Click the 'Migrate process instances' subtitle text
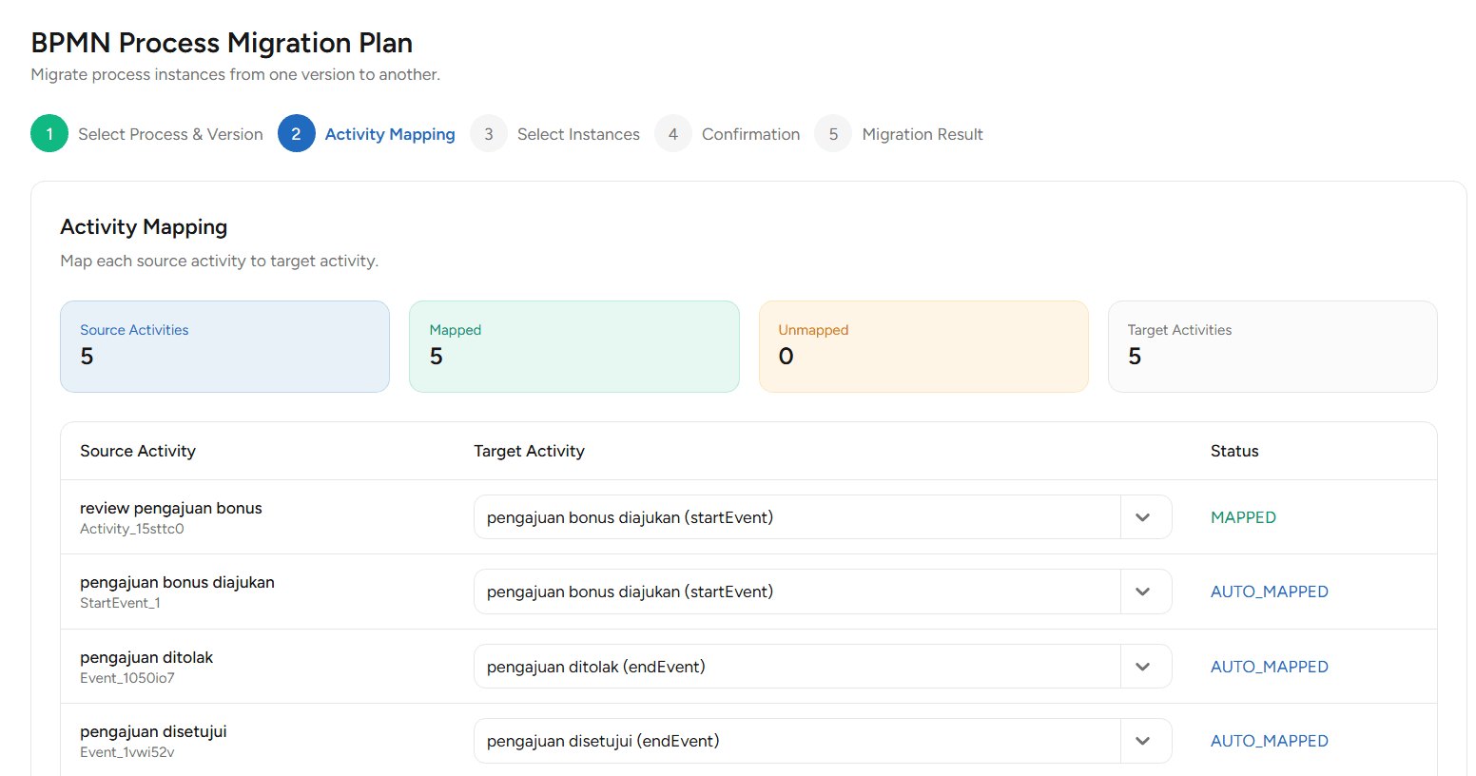1476x776 pixels. point(236,74)
